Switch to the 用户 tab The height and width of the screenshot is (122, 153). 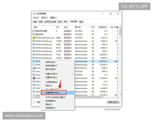click(x=66, y=22)
